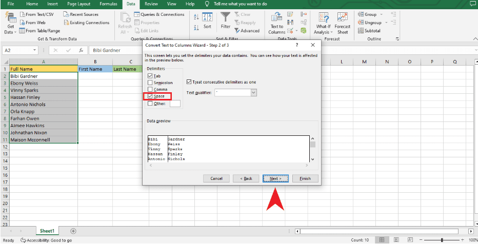Image resolution: width=478 pixels, height=244 pixels.
Task: Toggle the Filter funnel
Action: (x=226, y=21)
